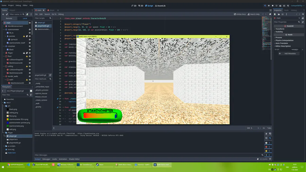Toggle distraction-free fullscreen icon
The width and height of the screenshot is (306, 172).
(x=271, y=10)
